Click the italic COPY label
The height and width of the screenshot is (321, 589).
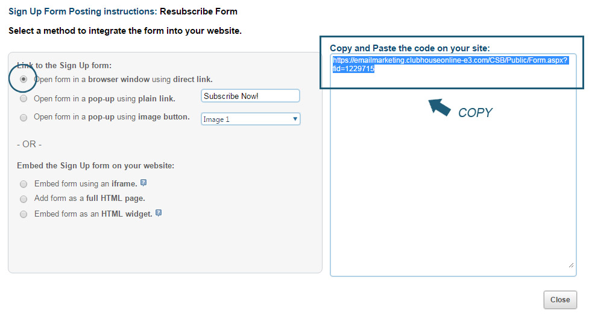(x=475, y=113)
